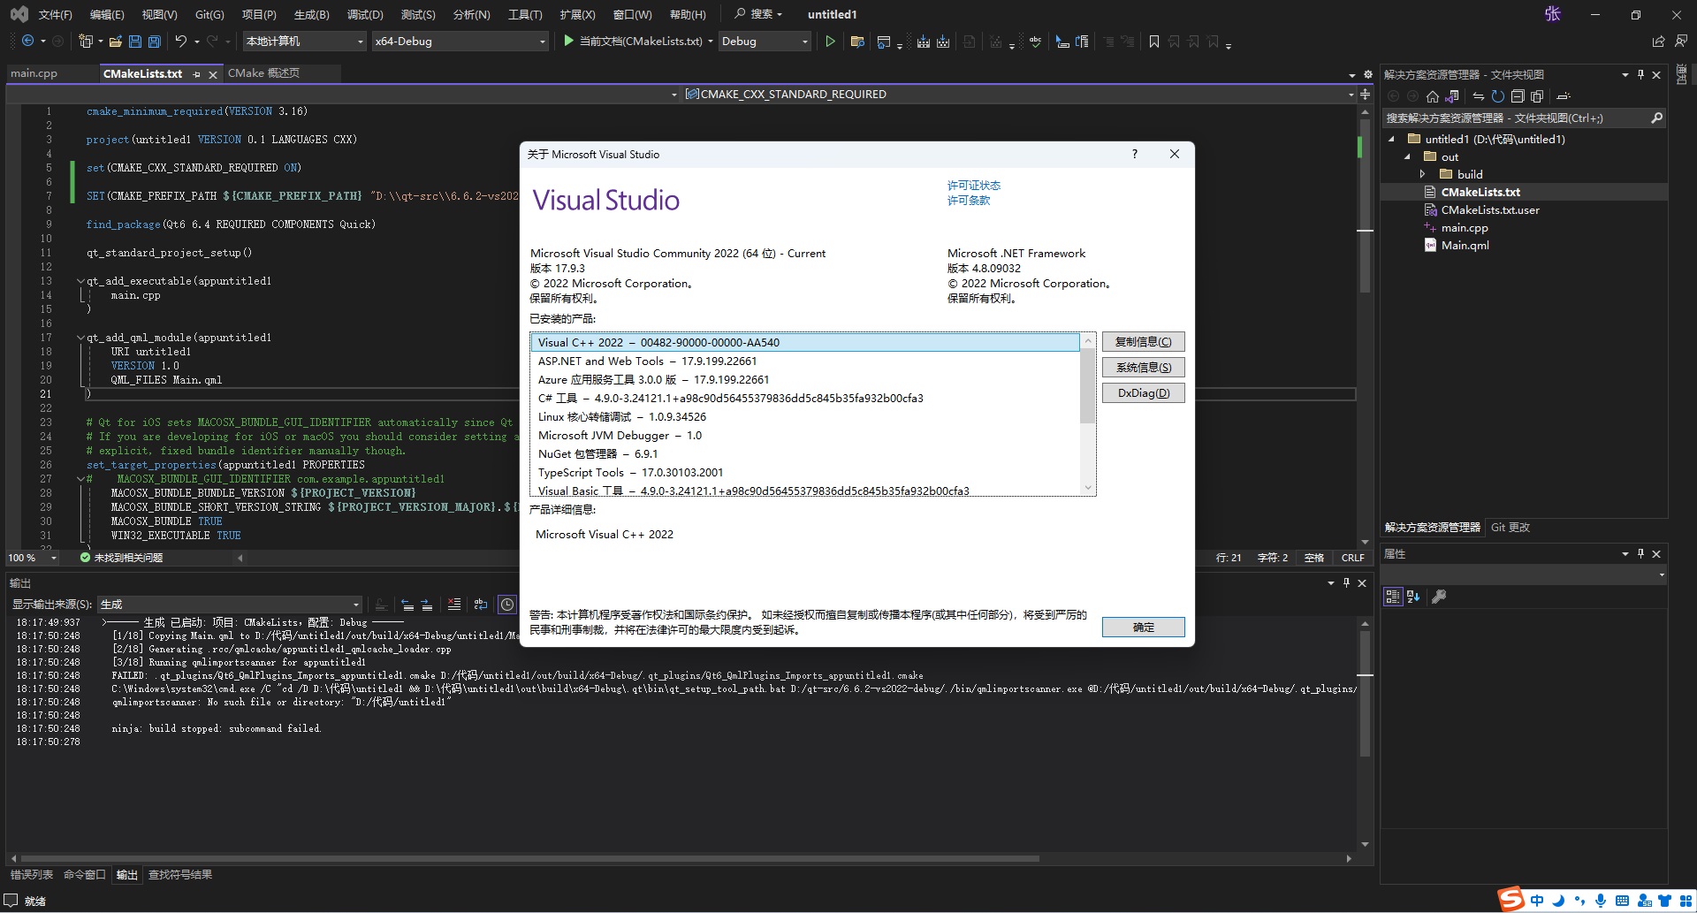Click the Save All icon in the toolbar
The height and width of the screenshot is (913, 1697).
point(154,42)
